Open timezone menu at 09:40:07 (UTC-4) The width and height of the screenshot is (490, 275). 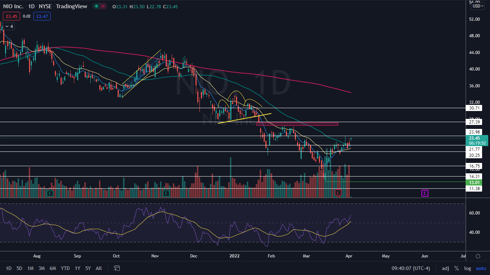[411, 268]
